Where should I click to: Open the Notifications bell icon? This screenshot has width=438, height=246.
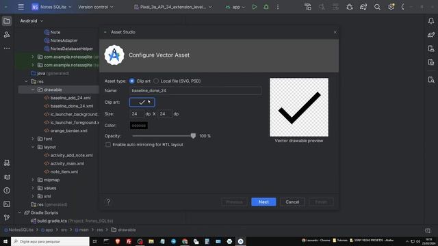pyautogui.click(x=431, y=21)
